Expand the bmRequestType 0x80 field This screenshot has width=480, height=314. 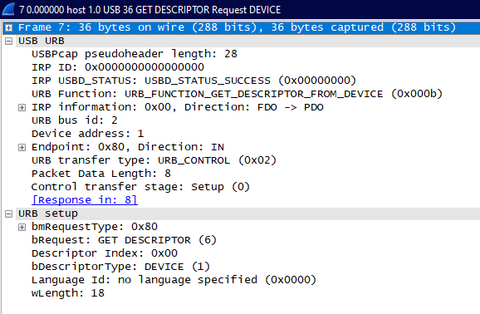[x=22, y=227]
